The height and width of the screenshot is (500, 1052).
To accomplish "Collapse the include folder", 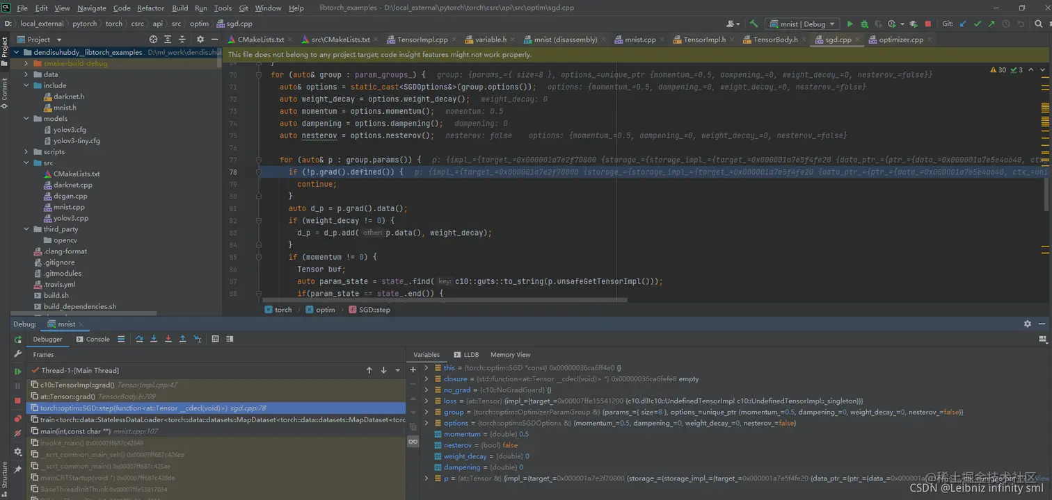I will point(26,85).
